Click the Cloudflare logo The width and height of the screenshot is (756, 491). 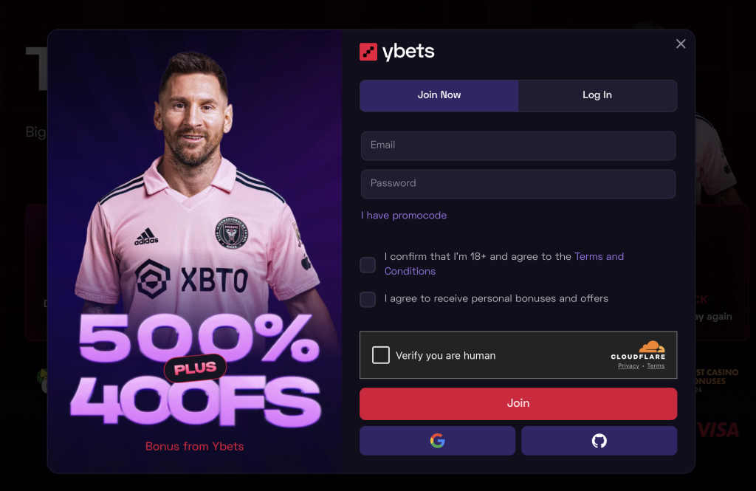coord(638,351)
